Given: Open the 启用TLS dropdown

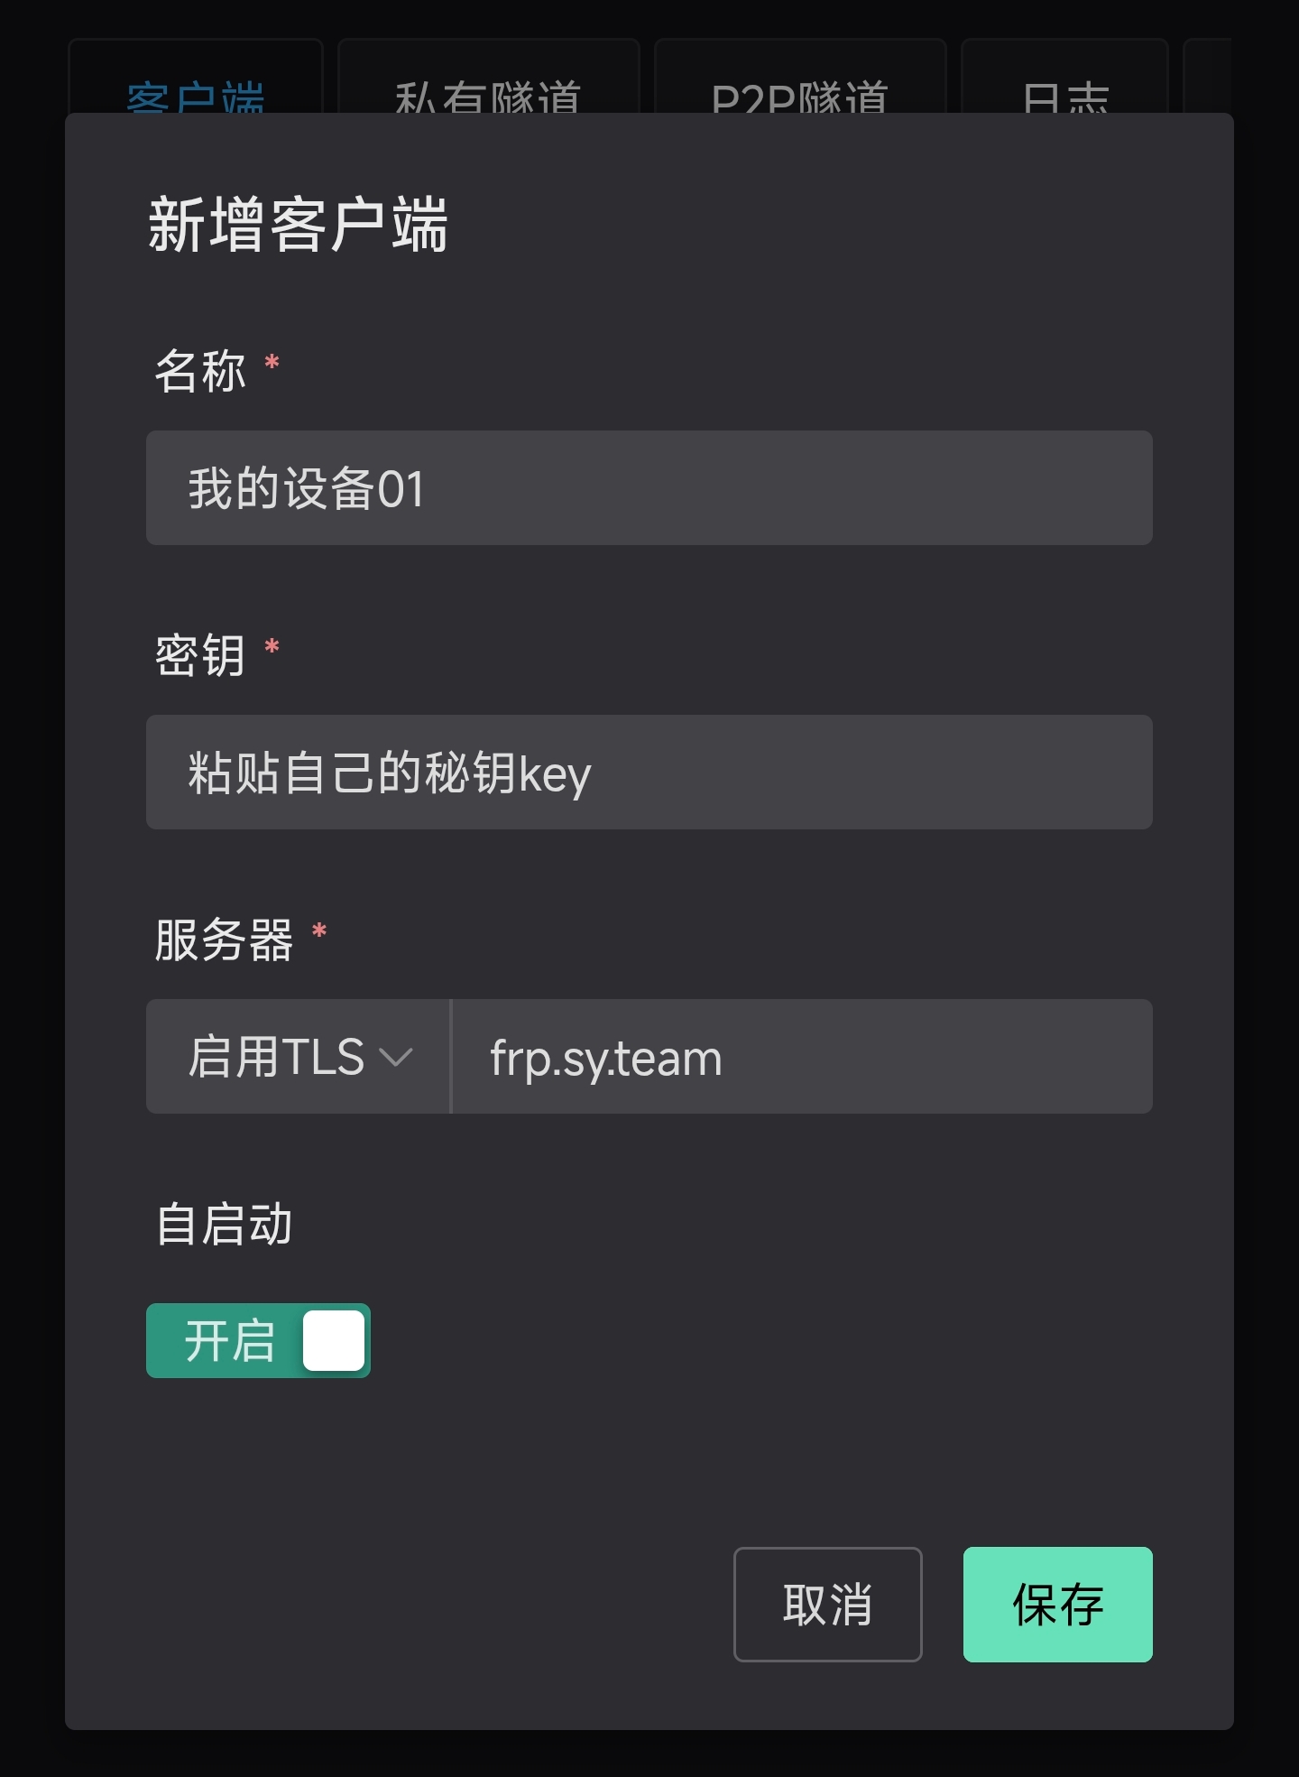Looking at the screenshot, I should [298, 1057].
